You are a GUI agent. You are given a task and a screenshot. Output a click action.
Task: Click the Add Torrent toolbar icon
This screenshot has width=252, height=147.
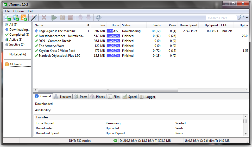point(8,18)
